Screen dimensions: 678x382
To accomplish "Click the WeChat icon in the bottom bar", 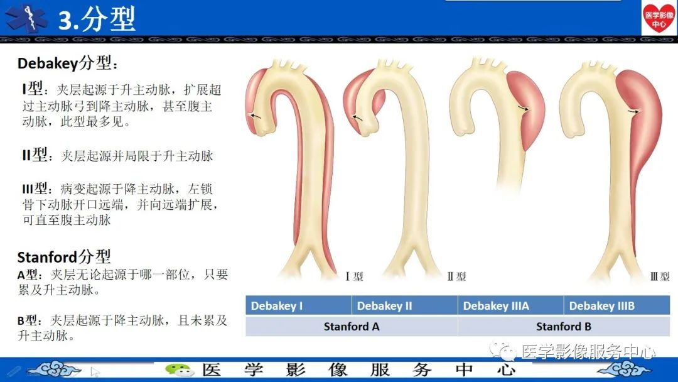I will click(x=181, y=371).
